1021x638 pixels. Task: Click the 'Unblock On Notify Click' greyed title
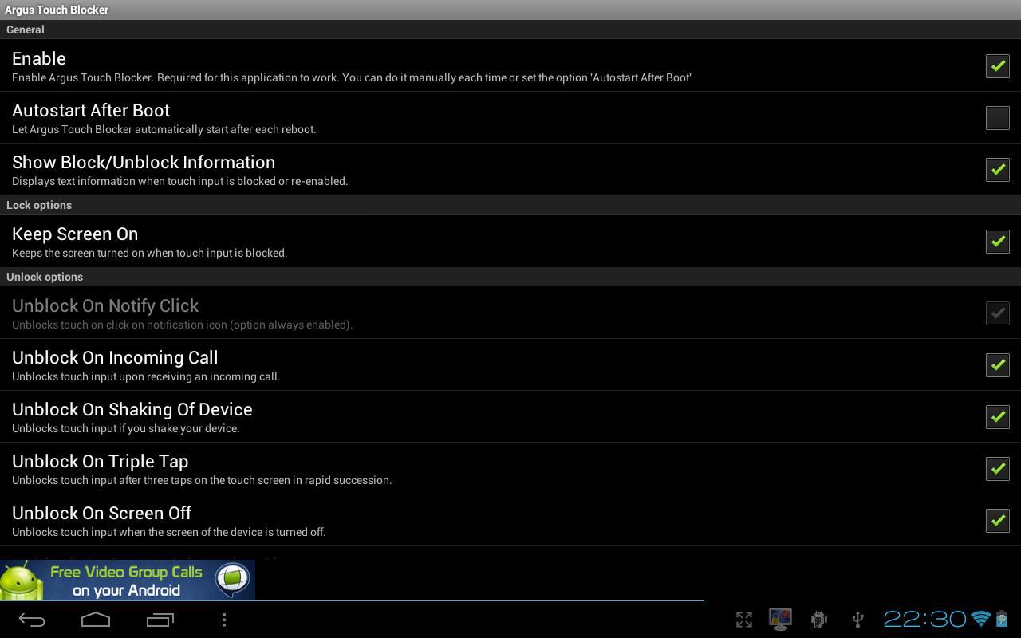point(105,305)
